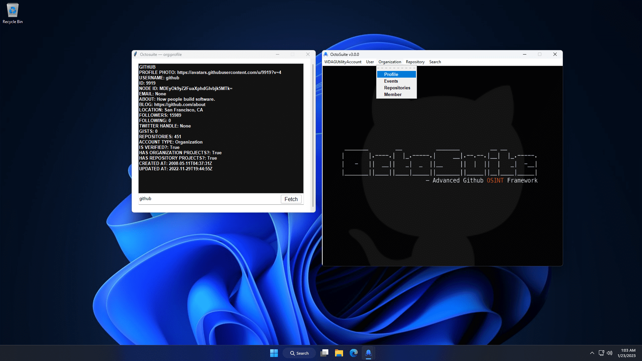Click the FOLLOWERS: 15989 line
Viewport: 642px width, 361px height.
(x=160, y=115)
